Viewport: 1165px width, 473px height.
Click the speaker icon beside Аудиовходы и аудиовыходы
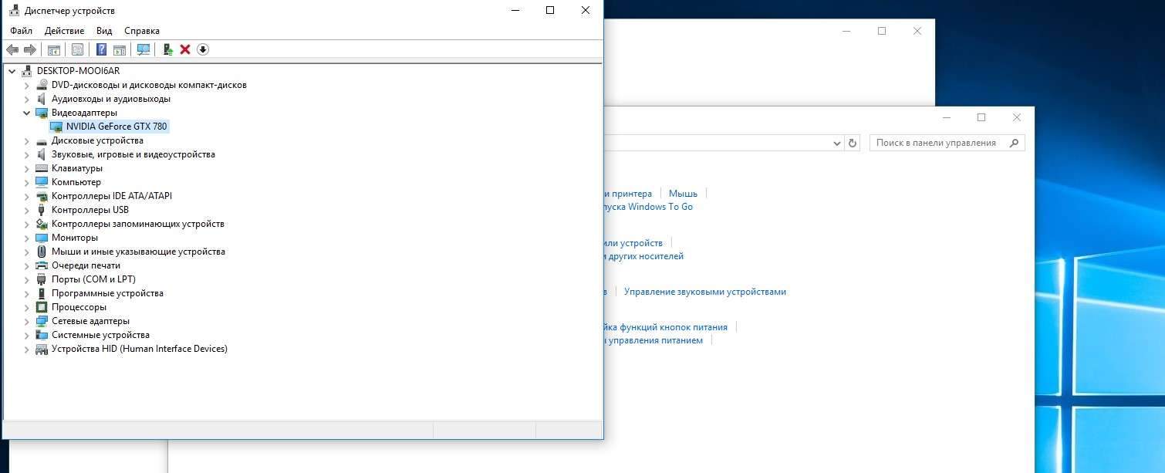[42, 99]
